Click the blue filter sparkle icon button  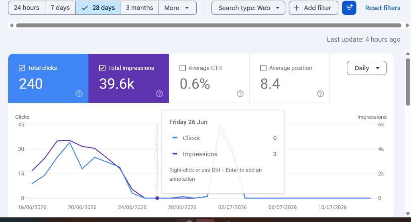click(349, 8)
